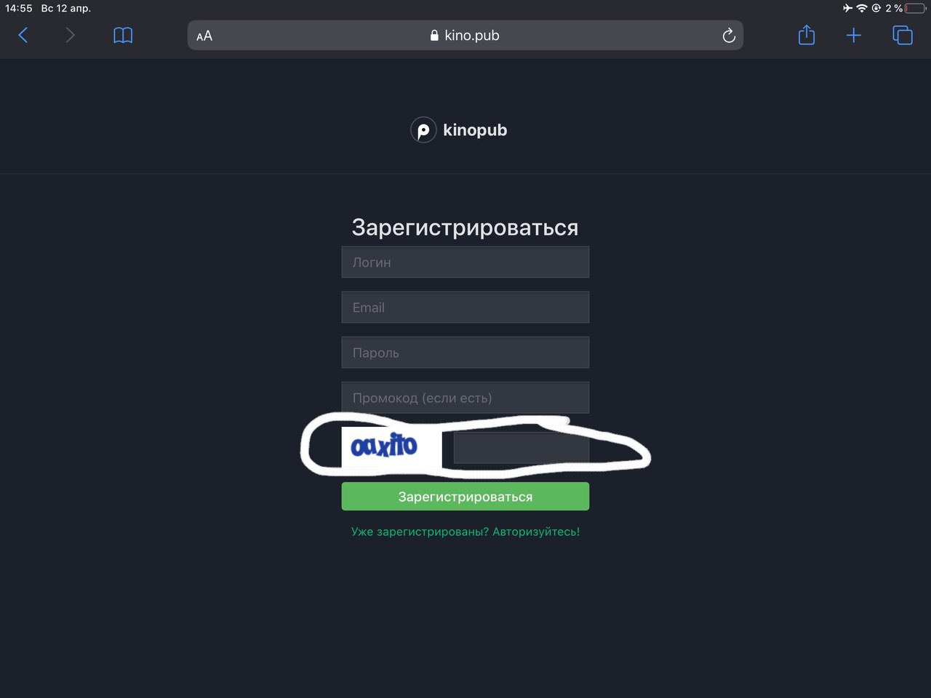Select the kino.pub address bar
Viewport: 931px width, 698px height.
click(465, 36)
